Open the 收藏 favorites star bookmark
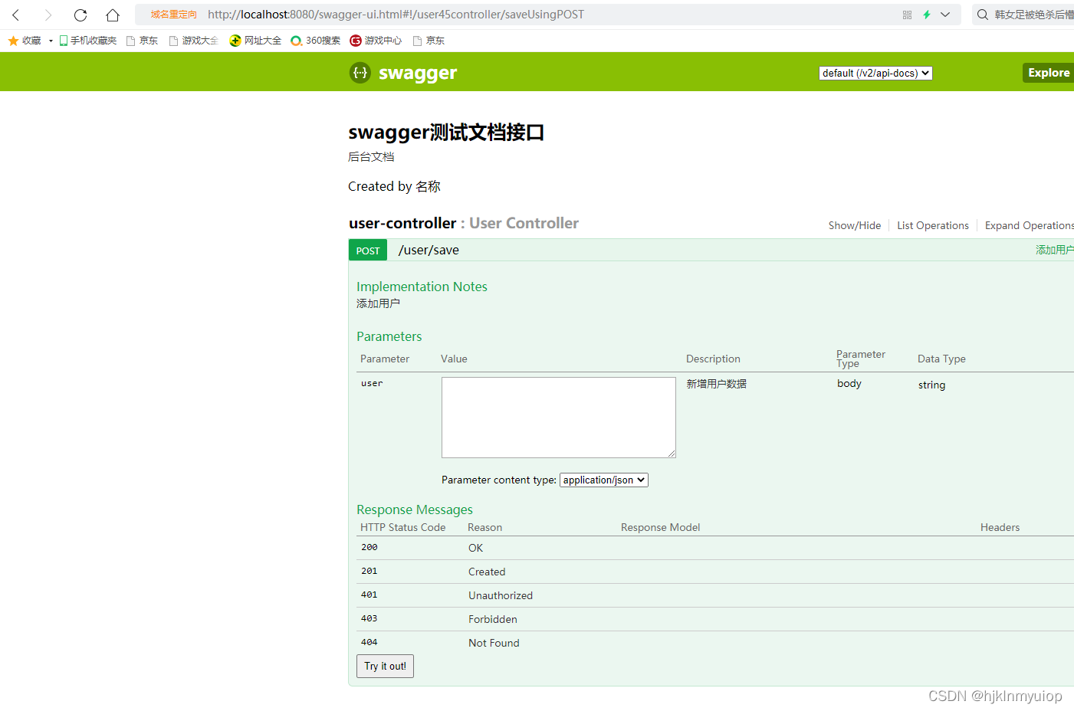Image resolution: width=1074 pixels, height=711 pixels. [25, 41]
